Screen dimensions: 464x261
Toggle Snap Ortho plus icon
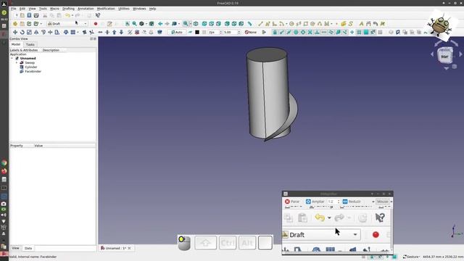pyautogui.click(x=352, y=32)
